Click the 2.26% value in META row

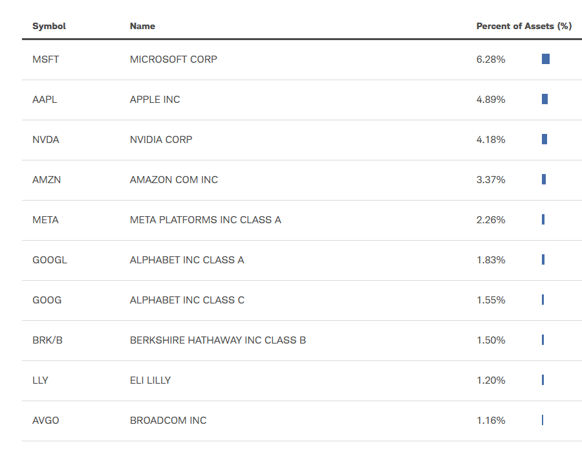click(x=491, y=220)
